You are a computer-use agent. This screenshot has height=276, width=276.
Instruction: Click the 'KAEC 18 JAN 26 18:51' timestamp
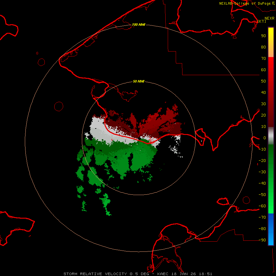tap(185, 274)
